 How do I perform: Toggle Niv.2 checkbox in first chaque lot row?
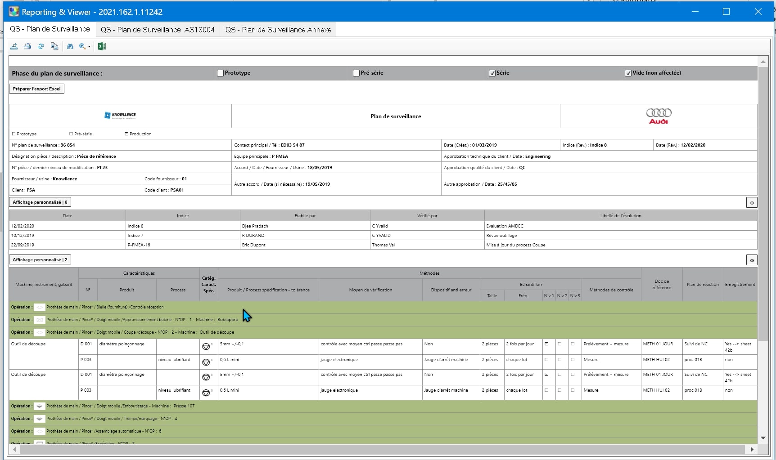(x=559, y=360)
